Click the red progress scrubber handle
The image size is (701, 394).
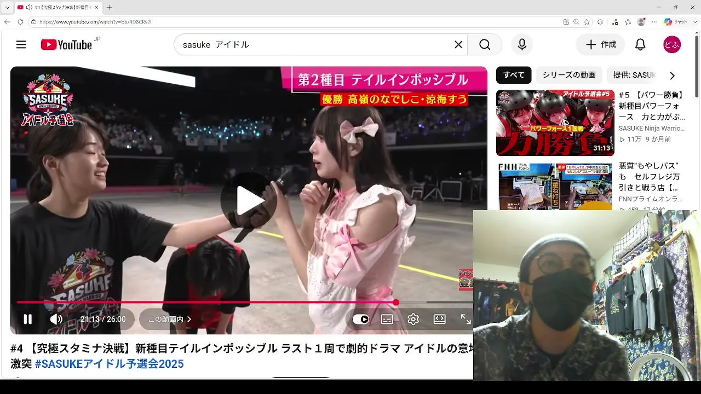click(396, 302)
